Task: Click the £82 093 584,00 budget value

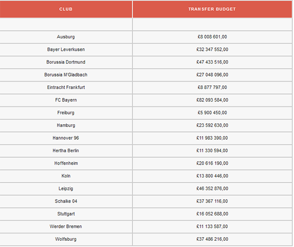Action: tap(212, 100)
